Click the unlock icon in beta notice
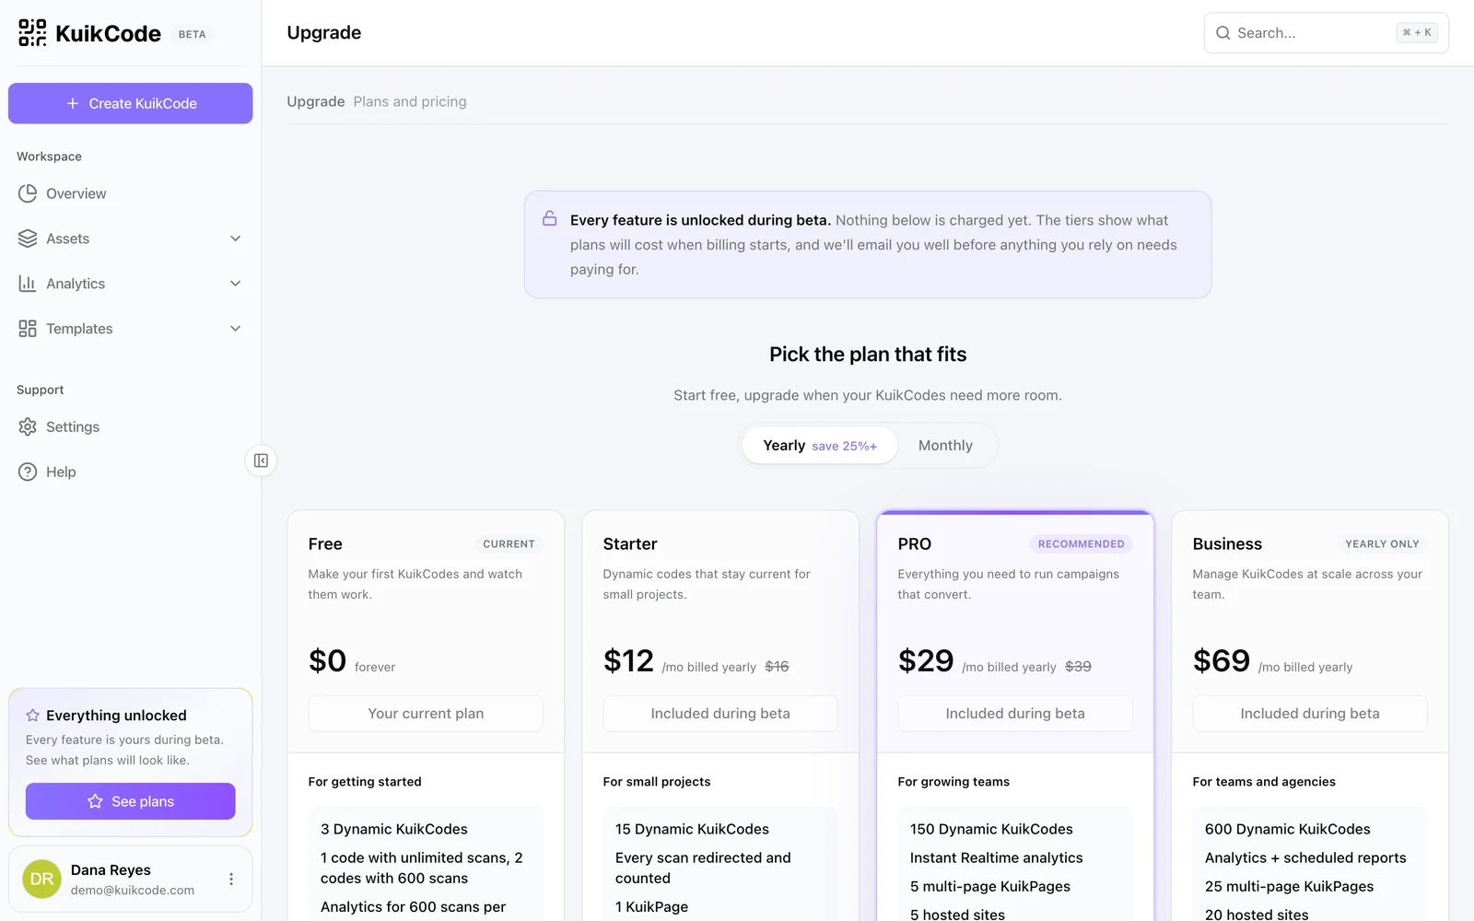Viewport: 1474px width, 921px height. (549, 219)
